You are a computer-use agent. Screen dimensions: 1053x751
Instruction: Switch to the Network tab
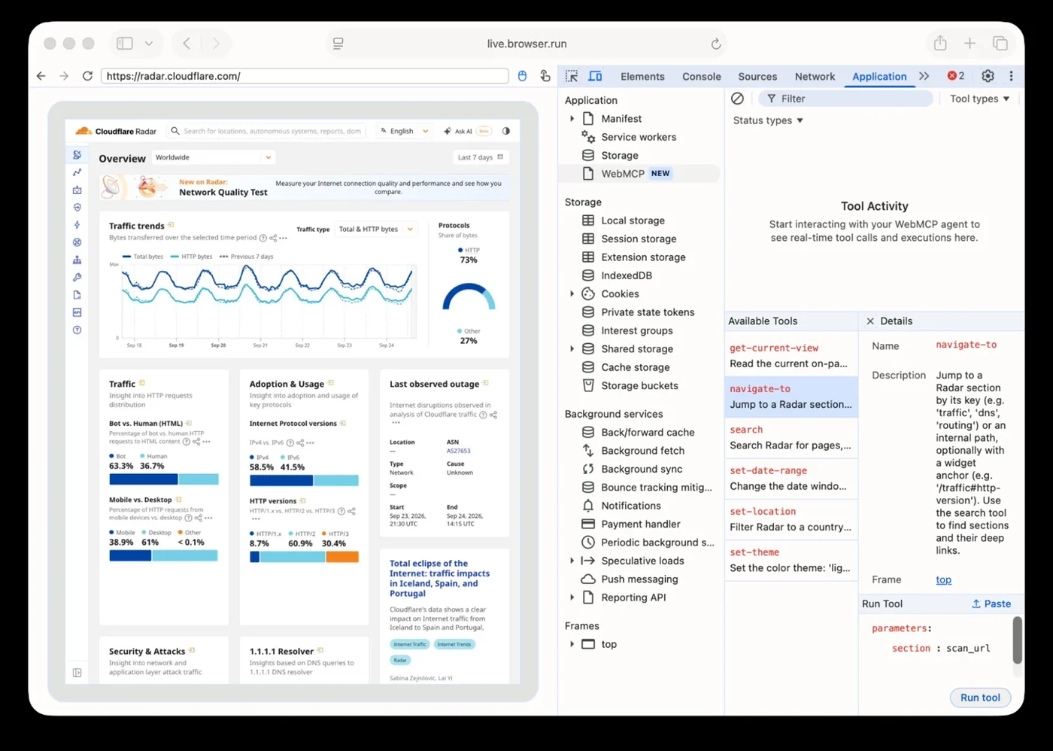tap(815, 77)
